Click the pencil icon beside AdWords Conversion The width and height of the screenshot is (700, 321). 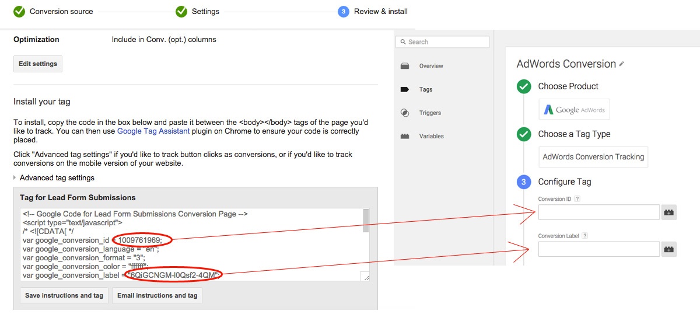coord(622,64)
